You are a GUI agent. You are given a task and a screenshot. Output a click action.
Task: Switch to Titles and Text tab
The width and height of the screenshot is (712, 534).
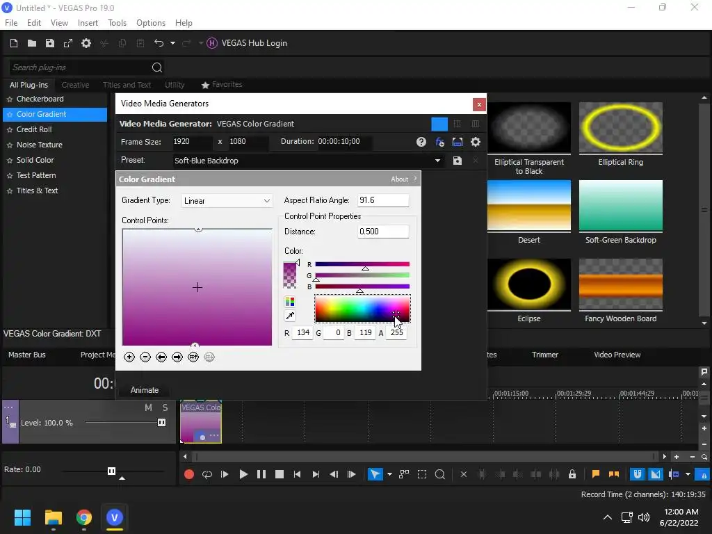point(127,85)
